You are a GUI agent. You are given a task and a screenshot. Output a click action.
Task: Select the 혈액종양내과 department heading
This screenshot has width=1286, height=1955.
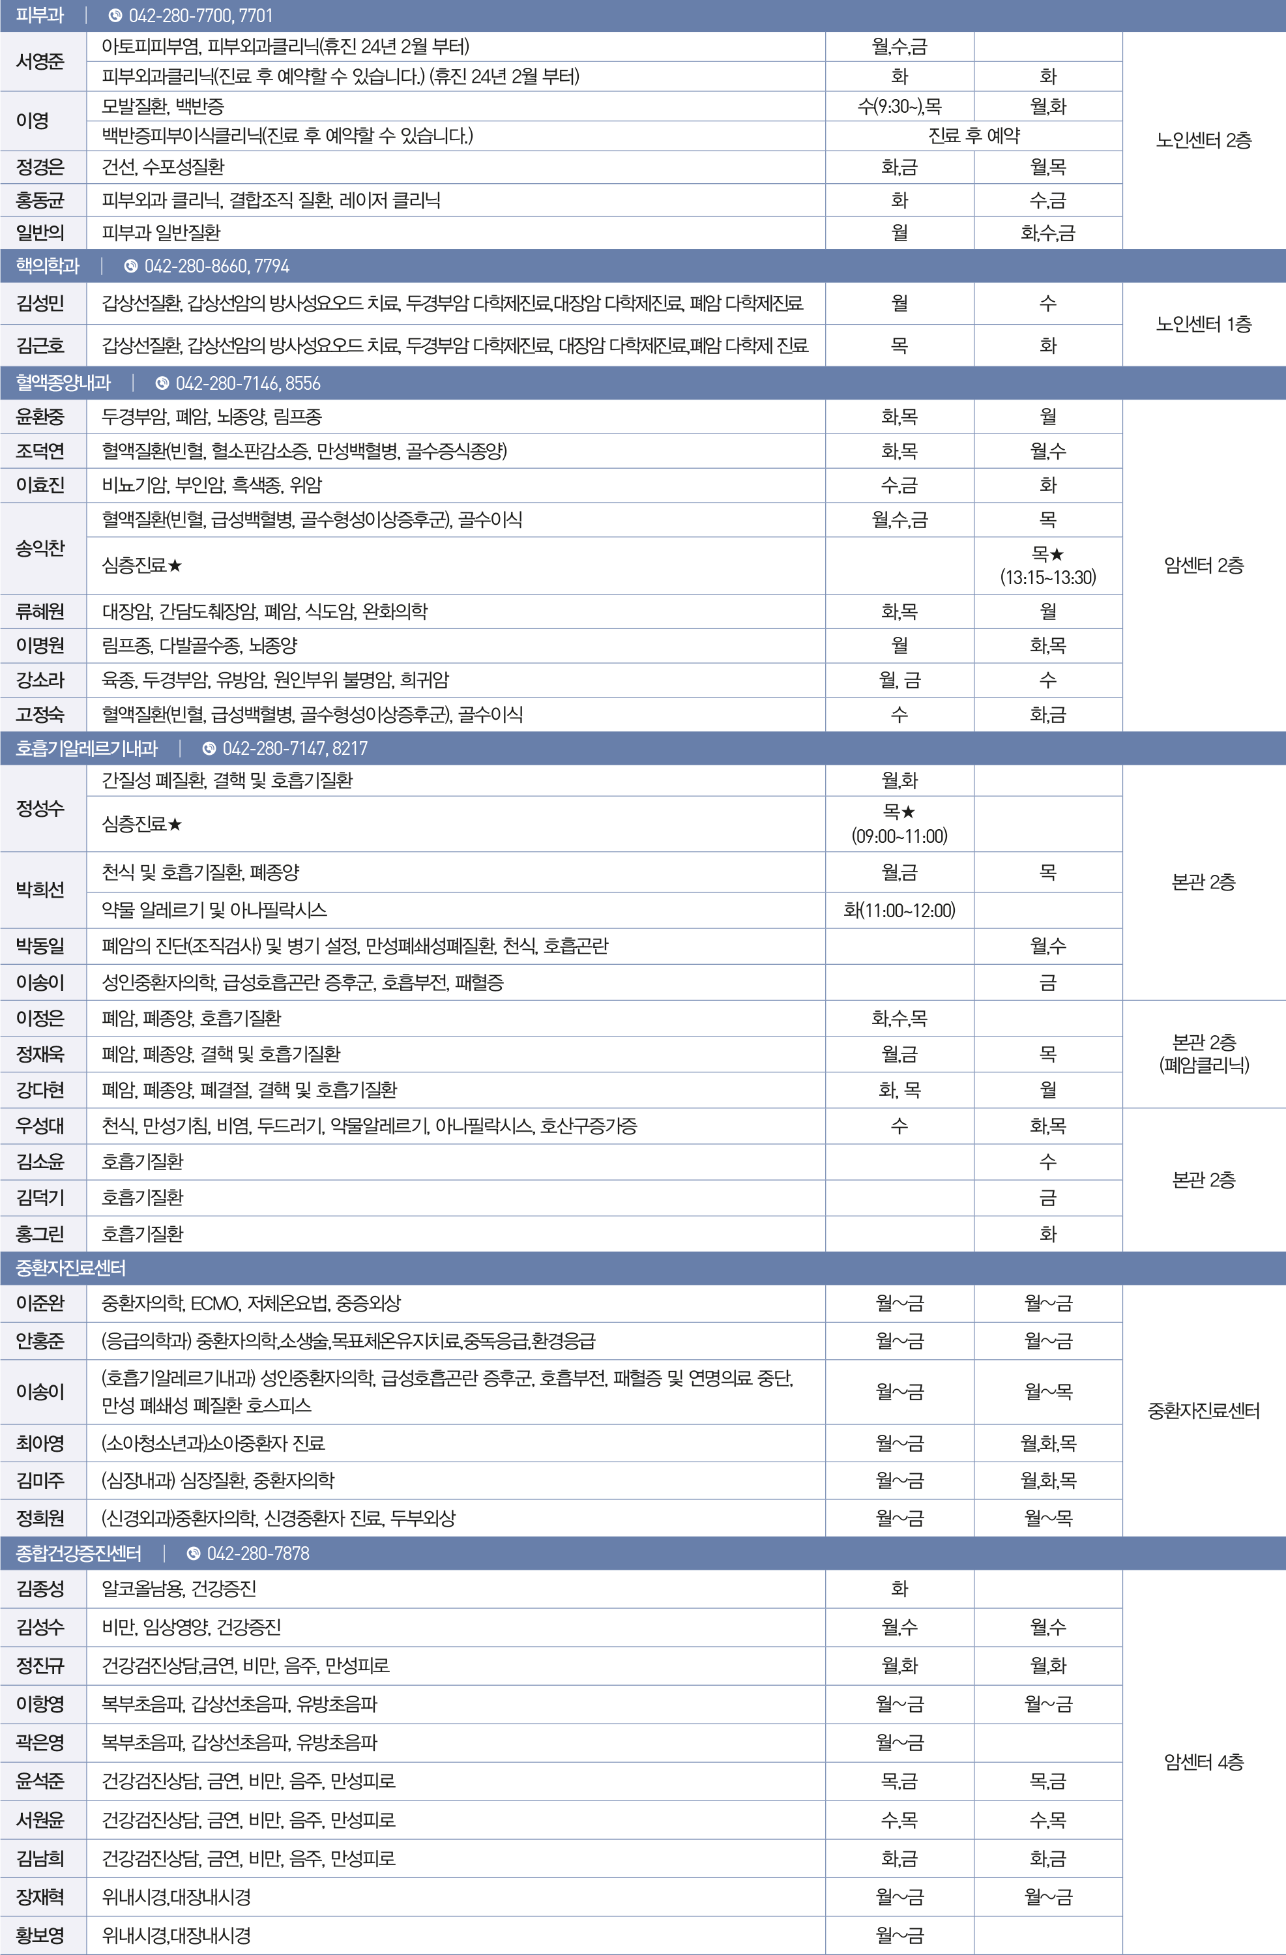[x=63, y=383]
